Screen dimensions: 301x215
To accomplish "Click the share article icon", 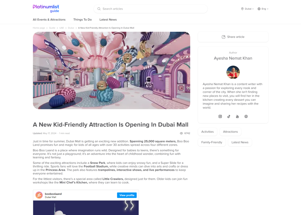I will 223,37.
